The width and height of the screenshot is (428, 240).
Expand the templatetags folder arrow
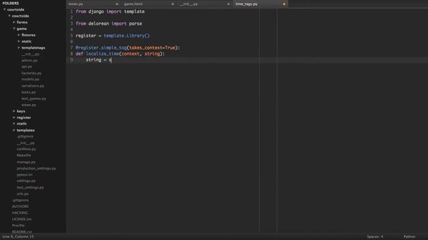19,47
